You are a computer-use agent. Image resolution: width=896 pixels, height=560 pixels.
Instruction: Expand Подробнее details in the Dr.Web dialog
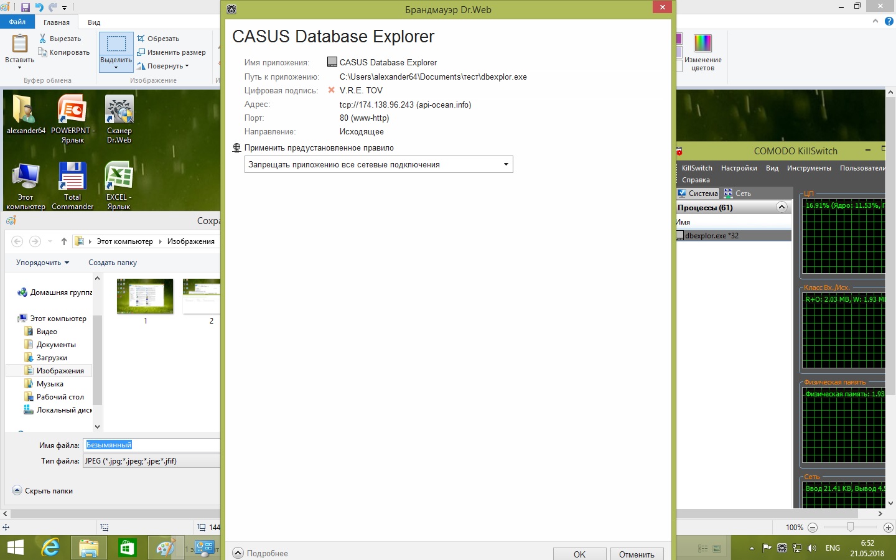(260, 553)
